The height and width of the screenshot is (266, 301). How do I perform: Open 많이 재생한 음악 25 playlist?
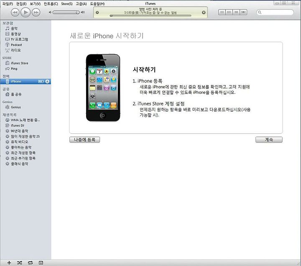tap(25, 136)
